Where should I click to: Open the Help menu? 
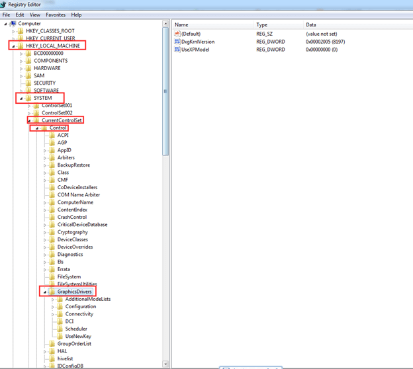click(77, 15)
